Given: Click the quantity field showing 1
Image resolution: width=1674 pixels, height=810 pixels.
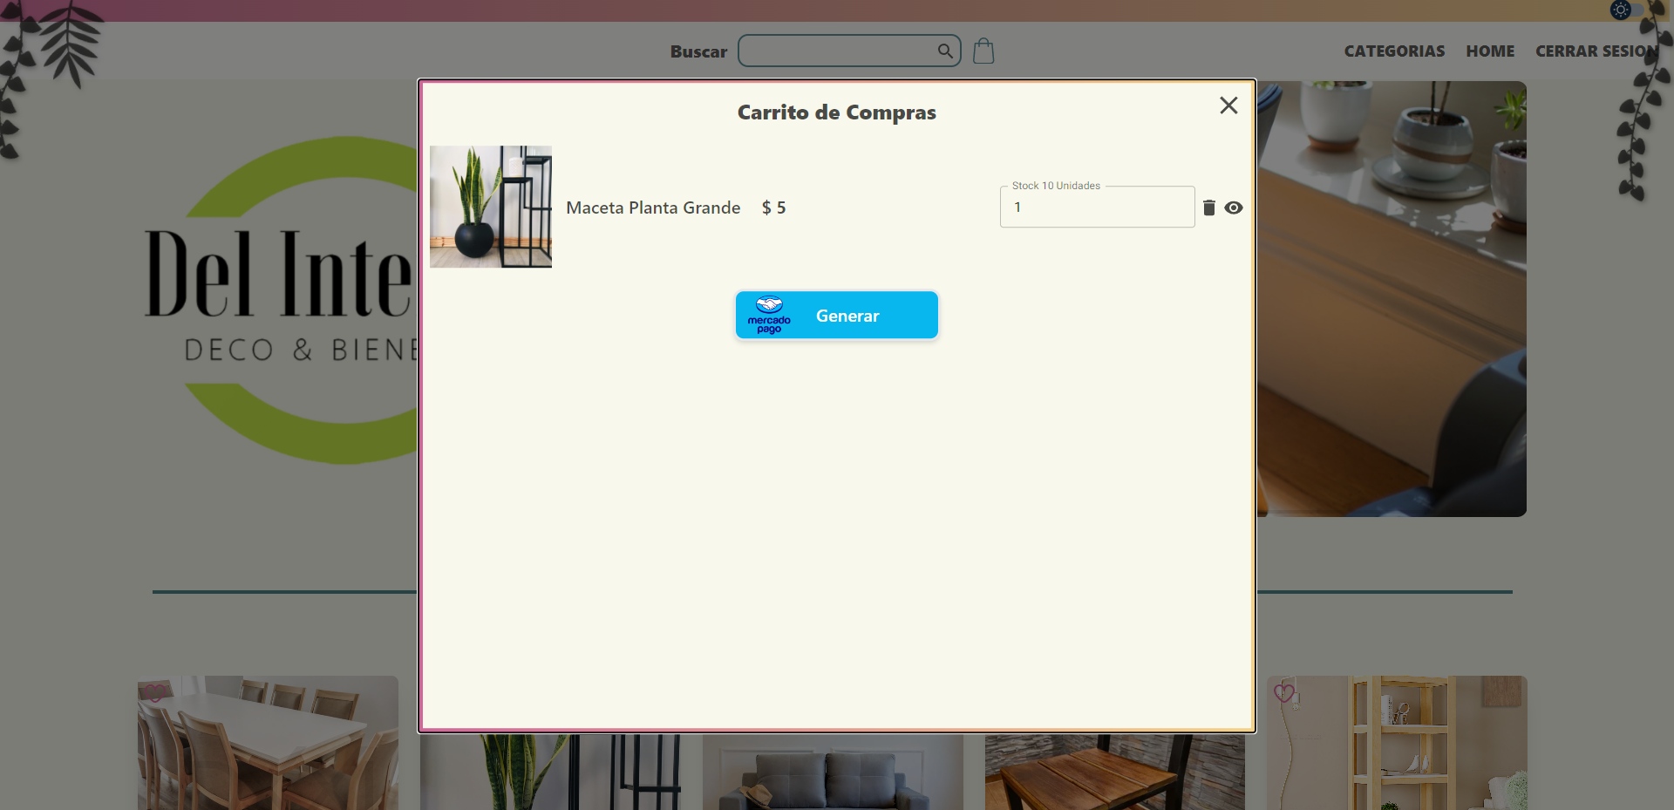Looking at the screenshot, I should click(1097, 207).
